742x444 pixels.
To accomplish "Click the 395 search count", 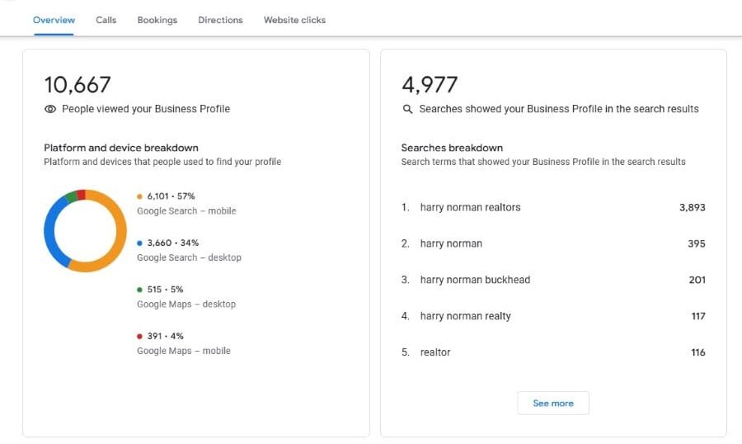I will point(697,243).
